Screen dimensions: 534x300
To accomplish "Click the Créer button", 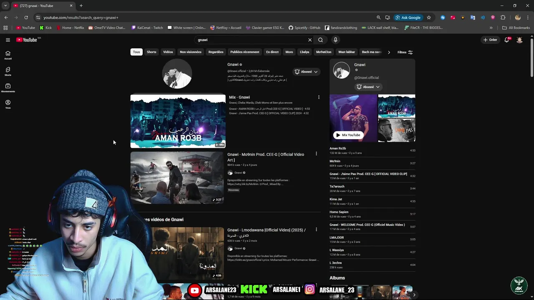I will tap(490, 40).
